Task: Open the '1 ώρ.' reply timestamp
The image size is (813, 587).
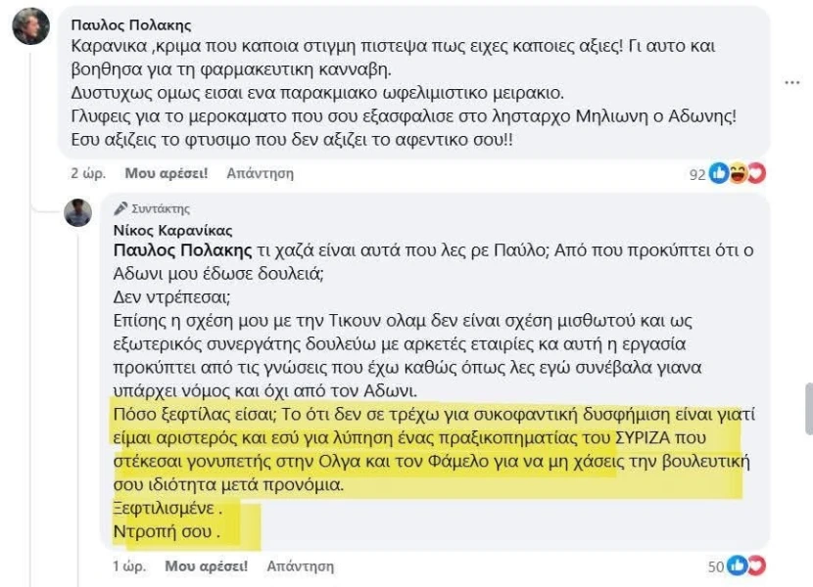Action: click(x=128, y=565)
